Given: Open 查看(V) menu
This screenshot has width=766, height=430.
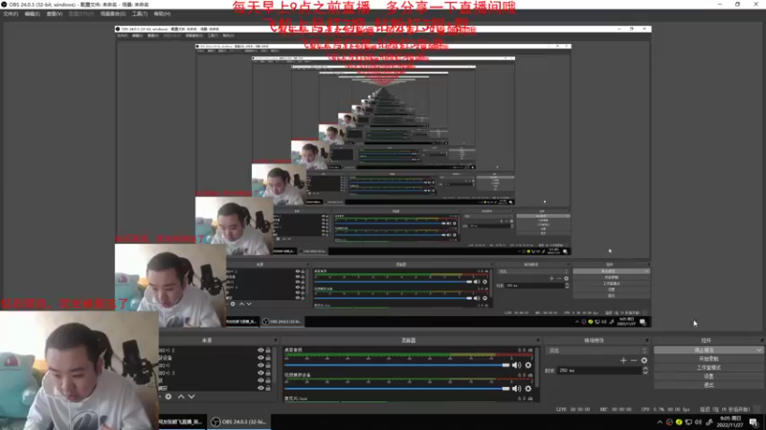Looking at the screenshot, I should pos(55,13).
